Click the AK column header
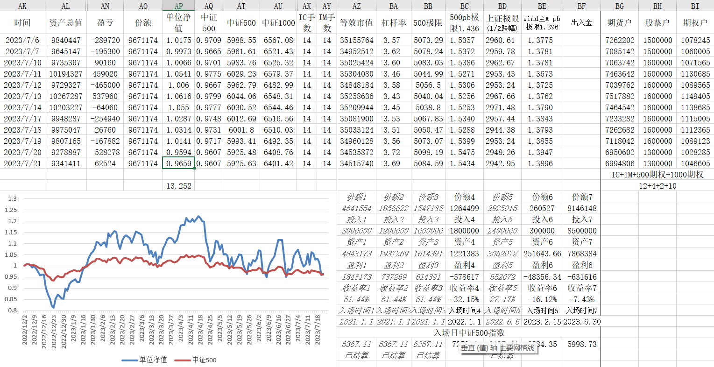The height and width of the screenshot is (367, 714). pos(22,6)
